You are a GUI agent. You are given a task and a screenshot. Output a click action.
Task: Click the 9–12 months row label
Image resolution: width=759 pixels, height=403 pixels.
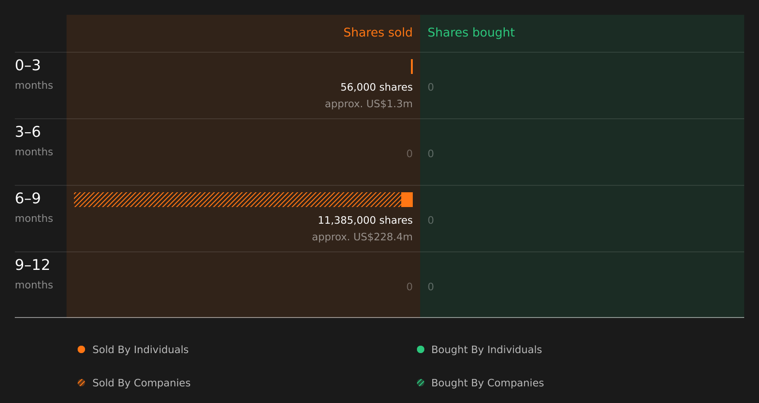point(34,274)
